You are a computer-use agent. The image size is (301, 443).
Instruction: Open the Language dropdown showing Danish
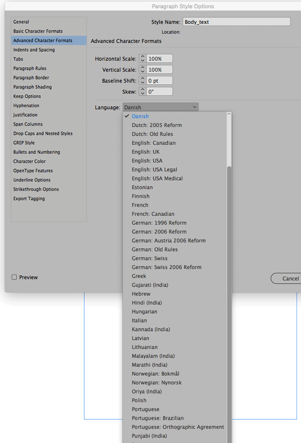pyautogui.click(x=161, y=107)
